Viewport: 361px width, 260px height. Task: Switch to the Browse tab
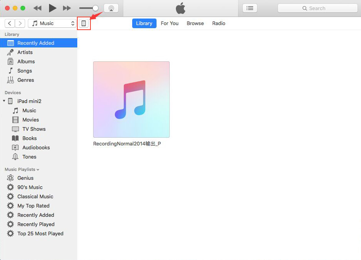(x=195, y=24)
